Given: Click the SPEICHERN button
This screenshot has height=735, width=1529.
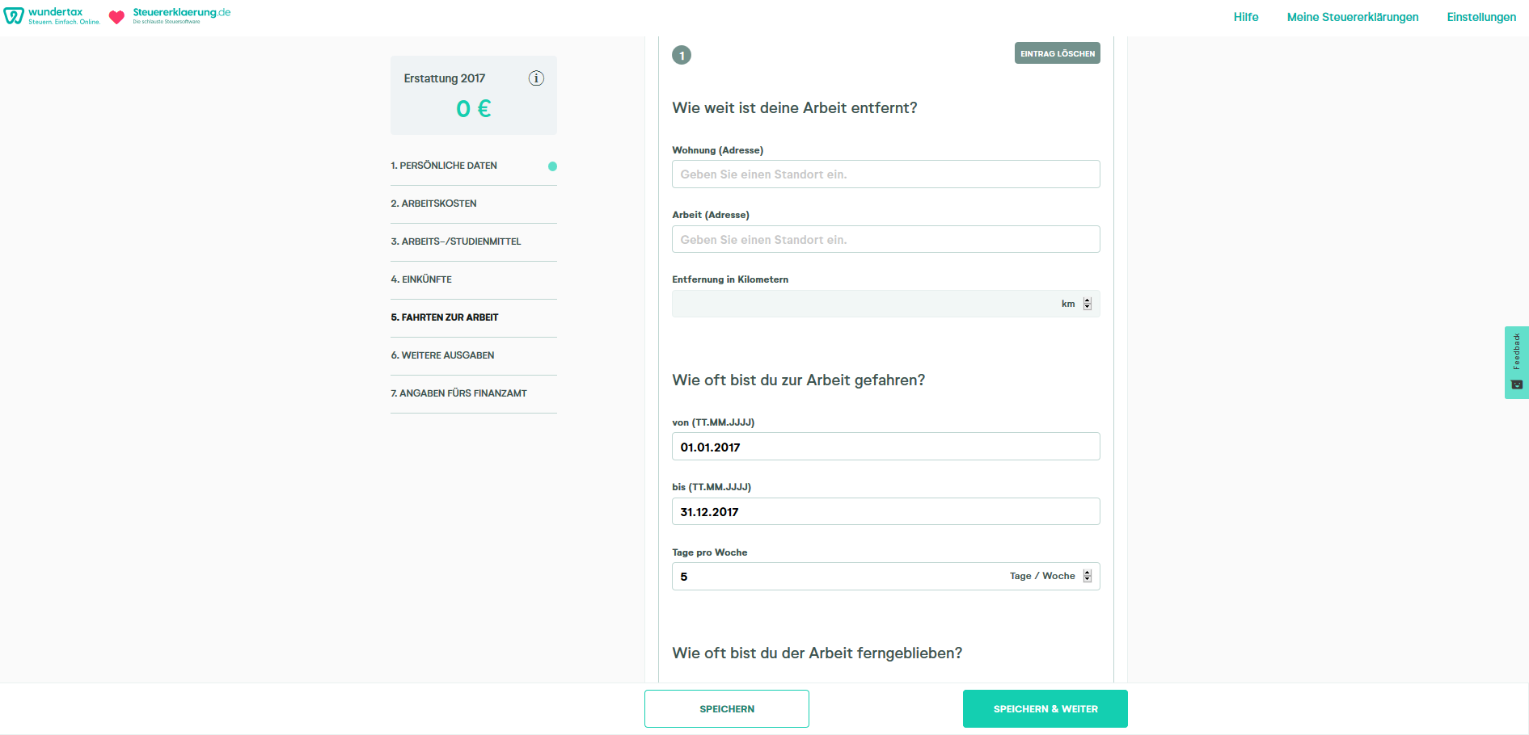Looking at the screenshot, I should click(726, 708).
